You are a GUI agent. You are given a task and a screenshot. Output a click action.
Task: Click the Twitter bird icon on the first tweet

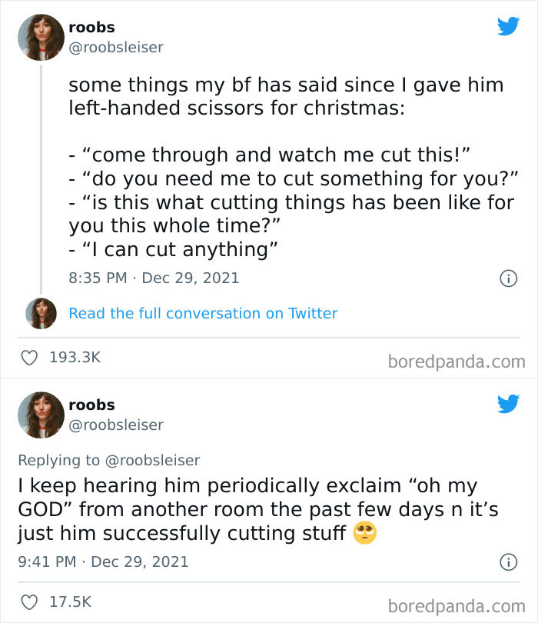(508, 26)
